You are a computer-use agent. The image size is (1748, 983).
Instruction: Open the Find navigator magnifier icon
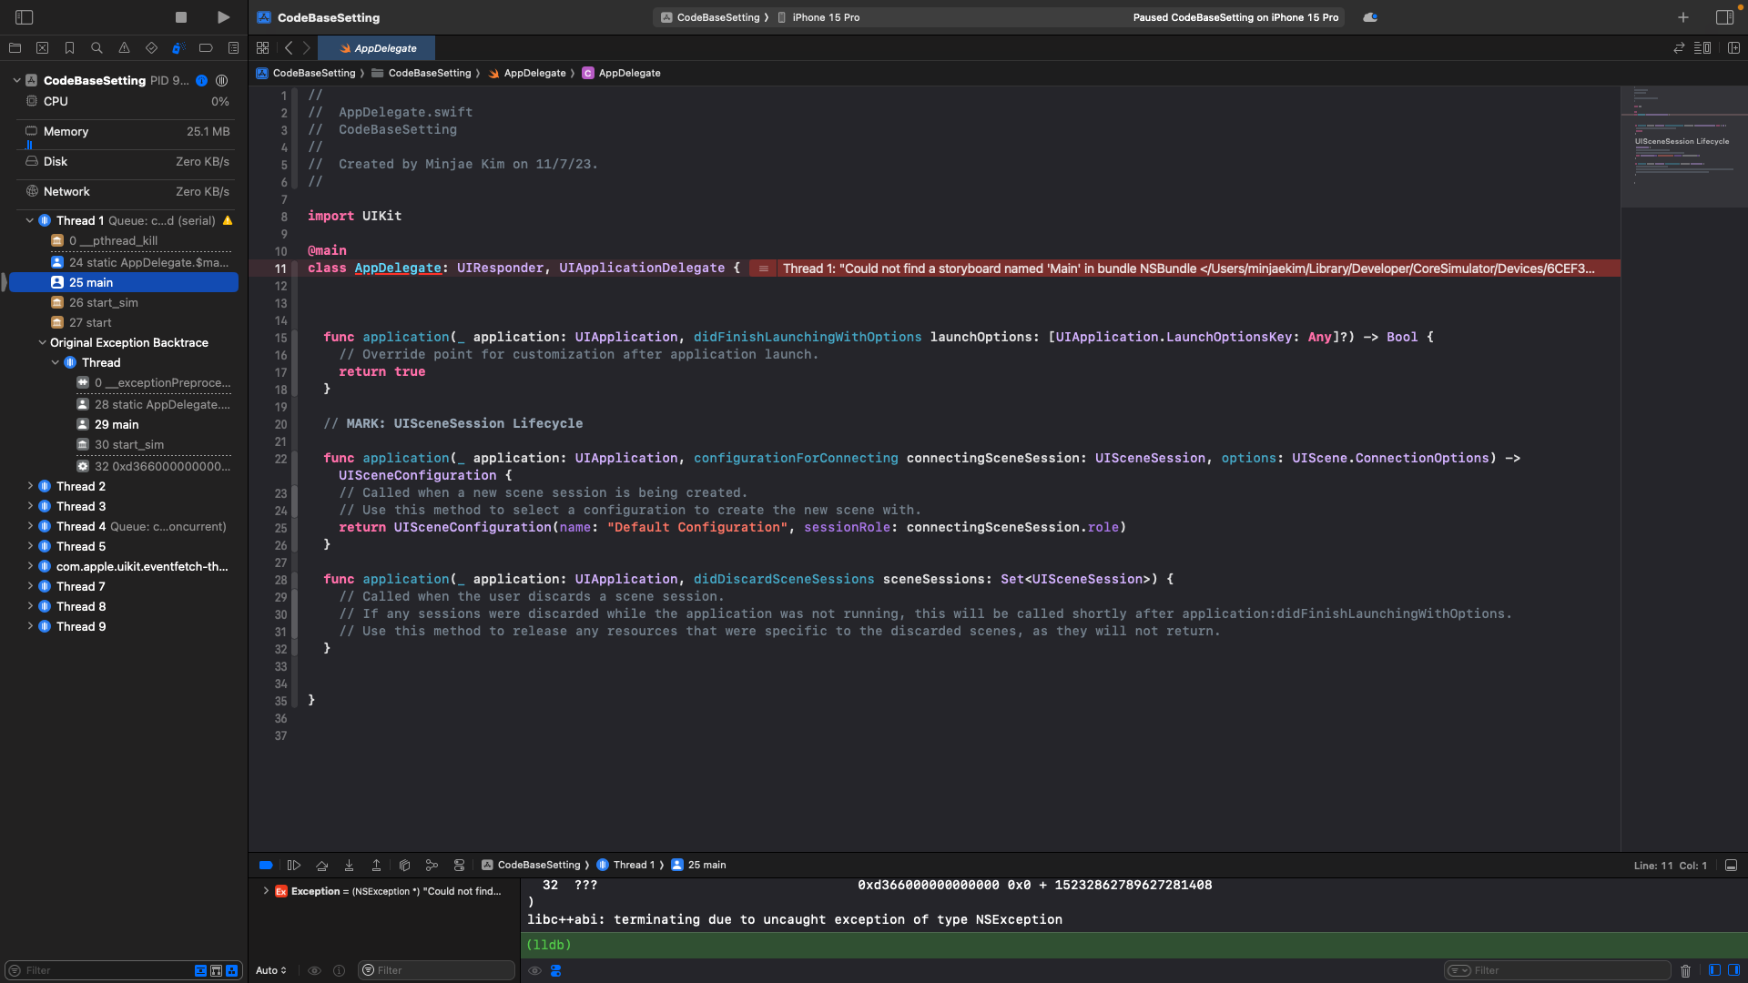97,48
